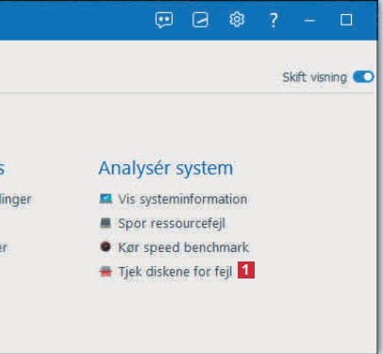Viewport: 383px width, 354px height.
Task: Open settings via the gear icon
Action: 237,20
